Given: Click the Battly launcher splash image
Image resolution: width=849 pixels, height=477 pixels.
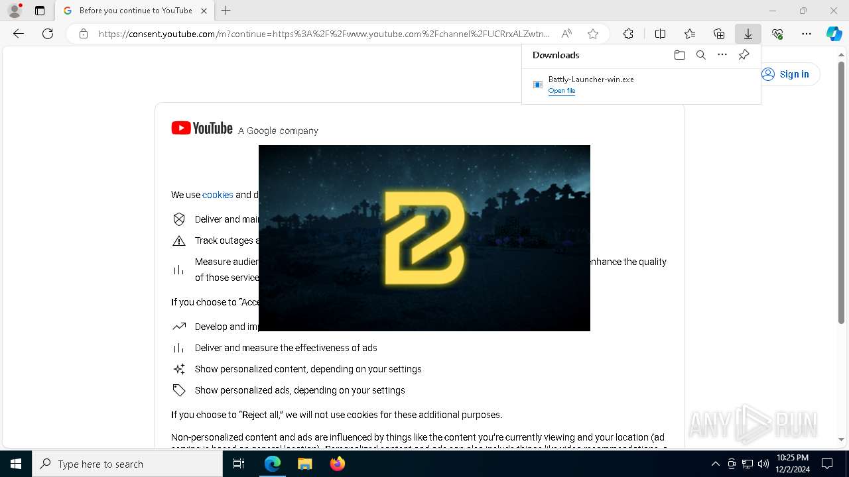Looking at the screenshot, I should pyautogui.click(x=424, y=238).
